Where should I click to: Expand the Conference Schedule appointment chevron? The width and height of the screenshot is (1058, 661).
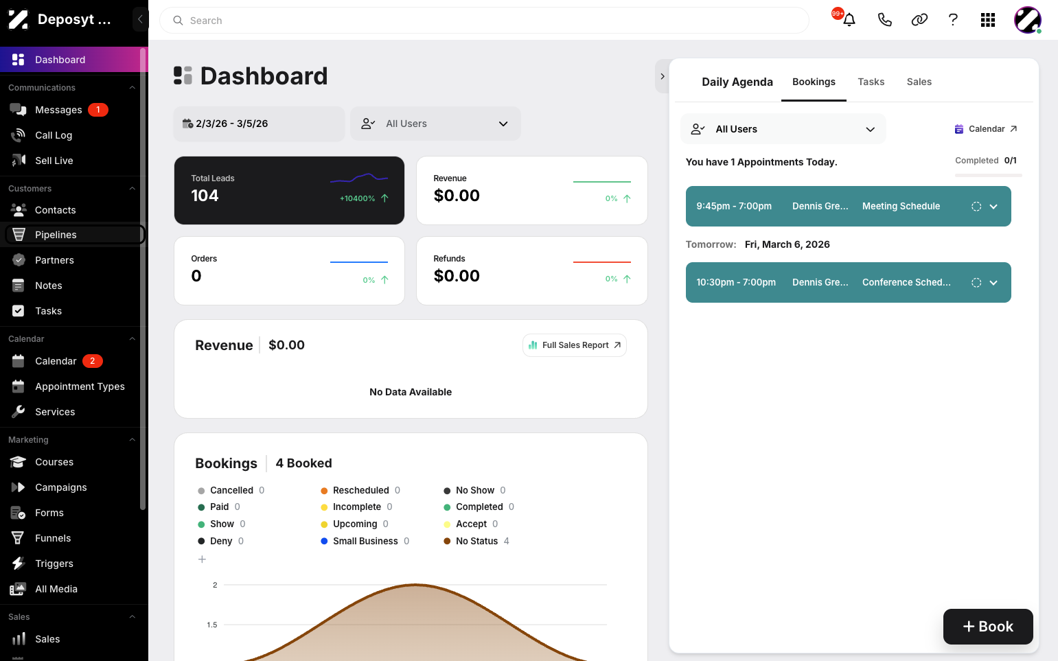993,283
